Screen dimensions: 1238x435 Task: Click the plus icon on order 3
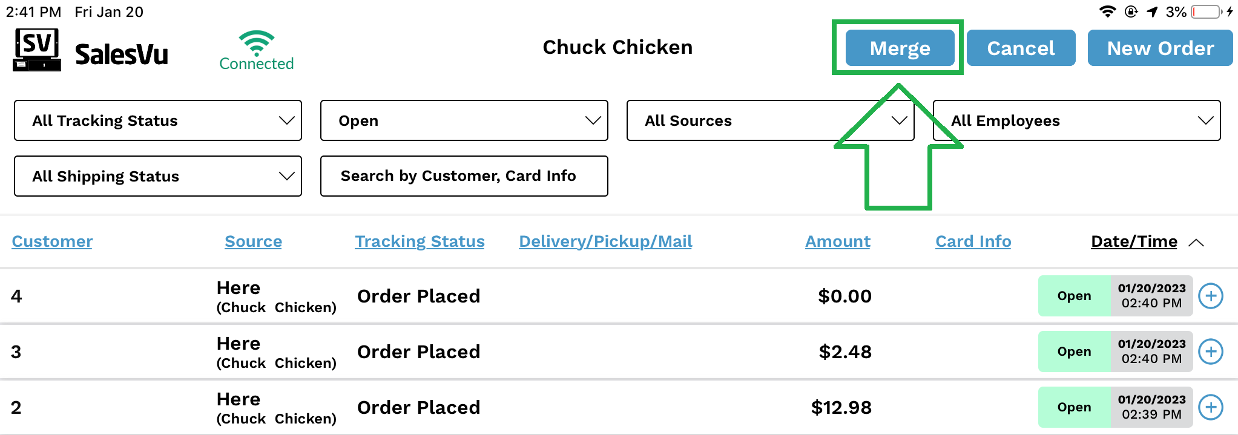[1211, 352]
